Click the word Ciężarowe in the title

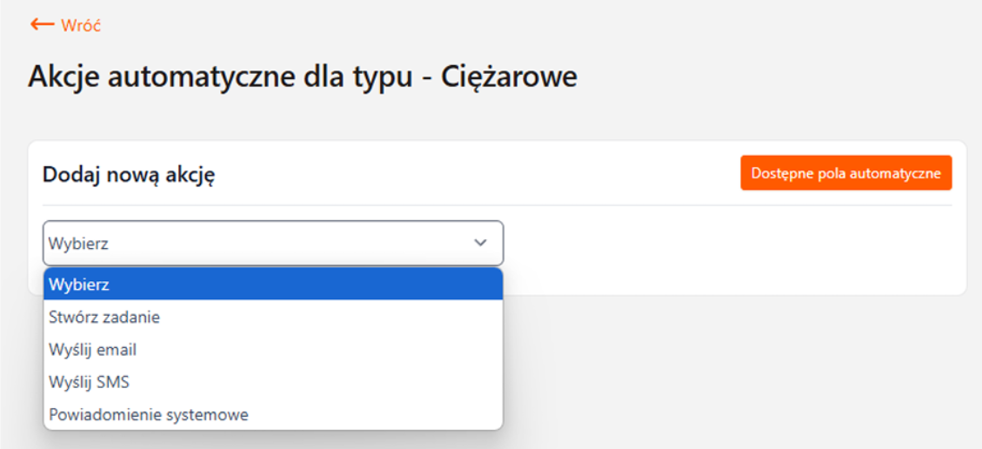click(509, 77)
